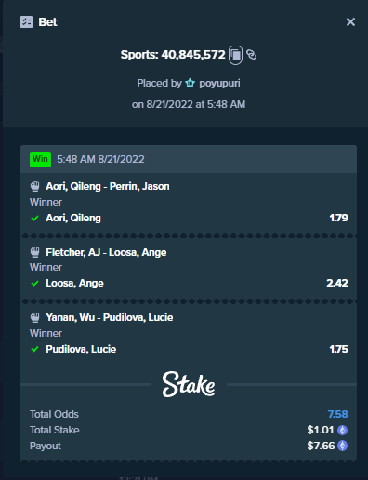
Task: Open the Yanan, Wu - Pudilova, Lucie match
Action: tap(110, 317)
